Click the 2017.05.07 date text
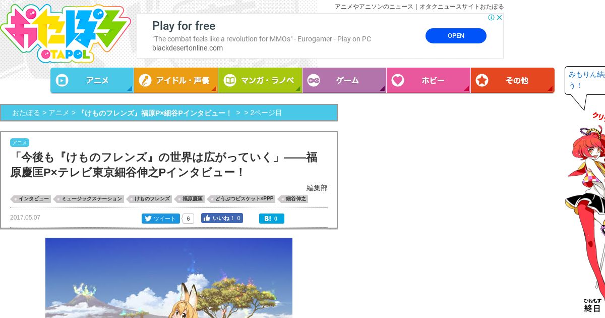 pos(25,218)
